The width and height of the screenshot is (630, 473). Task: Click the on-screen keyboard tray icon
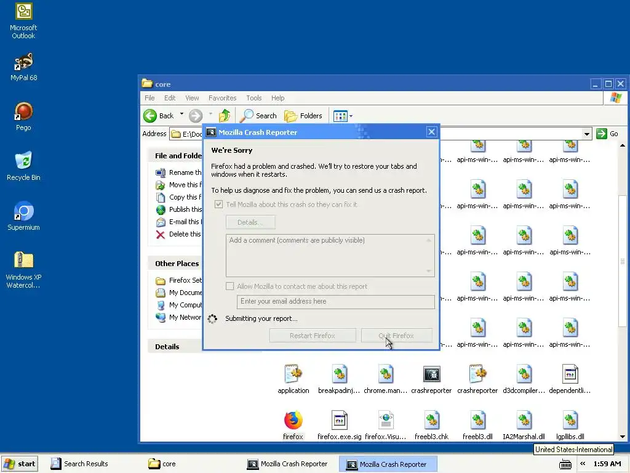click(565, 464)
